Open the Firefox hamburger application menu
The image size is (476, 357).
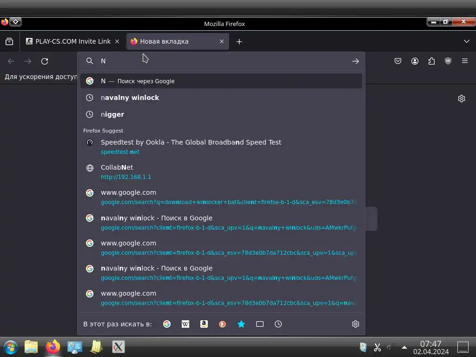465,61
